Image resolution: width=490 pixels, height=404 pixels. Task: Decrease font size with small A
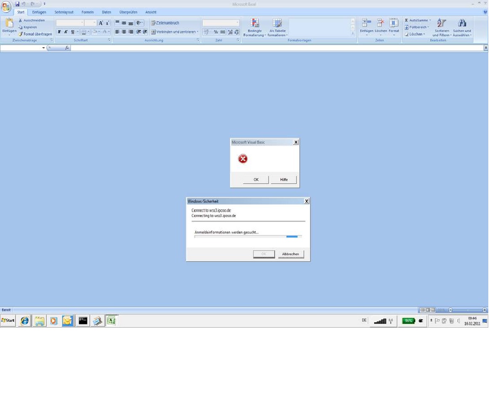pos(107,23)
